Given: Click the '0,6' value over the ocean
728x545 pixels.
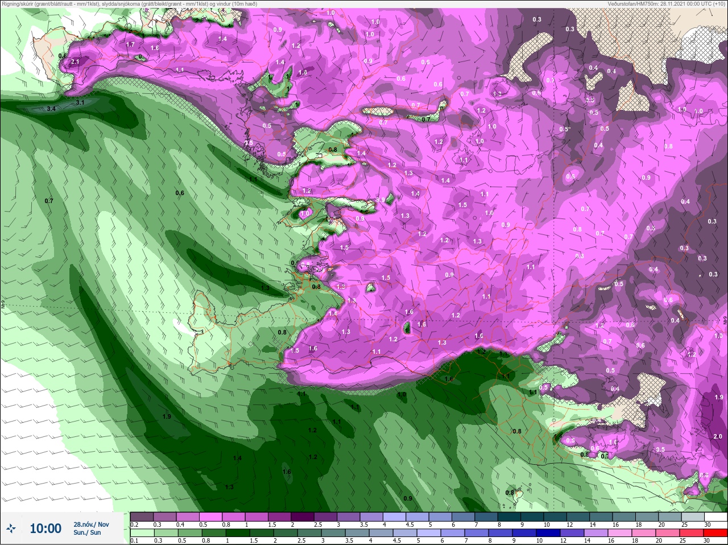Looking at the screenshot, I should point(180,193).
